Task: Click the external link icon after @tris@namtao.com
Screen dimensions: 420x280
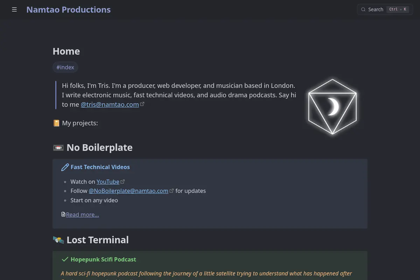Action: tap(142, 104)
